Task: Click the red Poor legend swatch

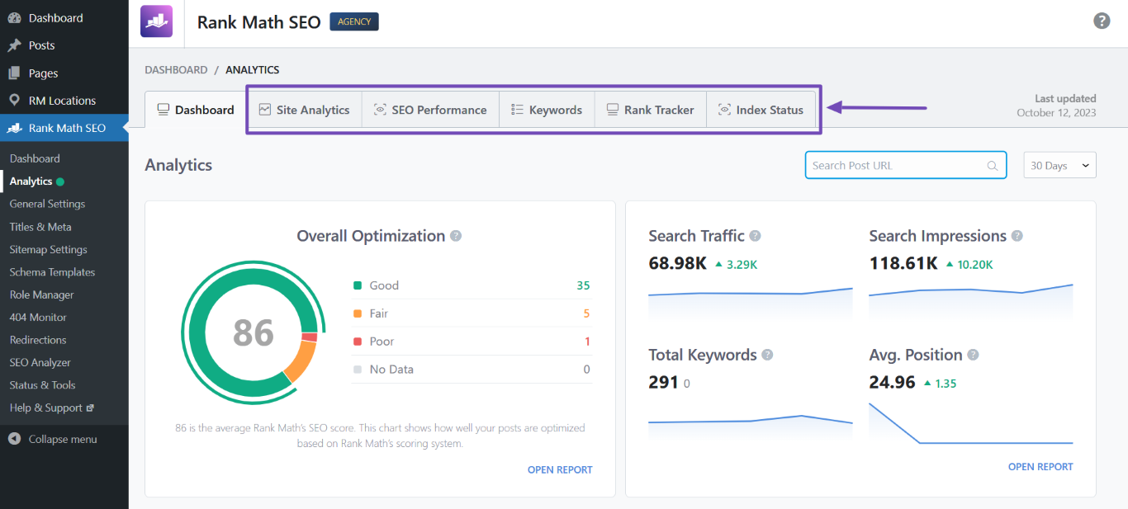Action: (x=358, y=342)
